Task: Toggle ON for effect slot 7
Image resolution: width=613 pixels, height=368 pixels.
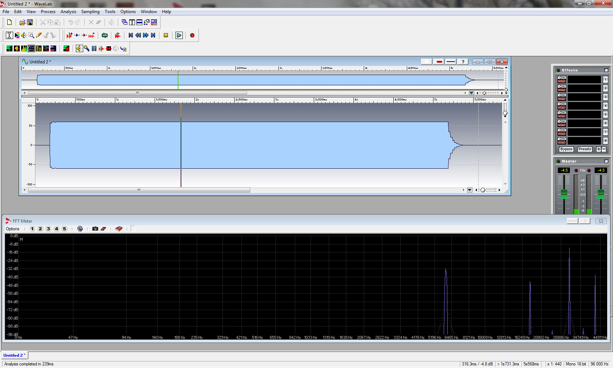Action: 562,130
